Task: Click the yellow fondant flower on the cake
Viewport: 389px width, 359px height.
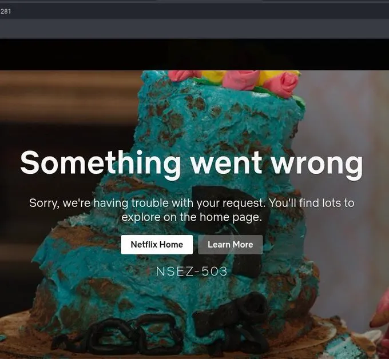Action: click(x=213, y=76)
